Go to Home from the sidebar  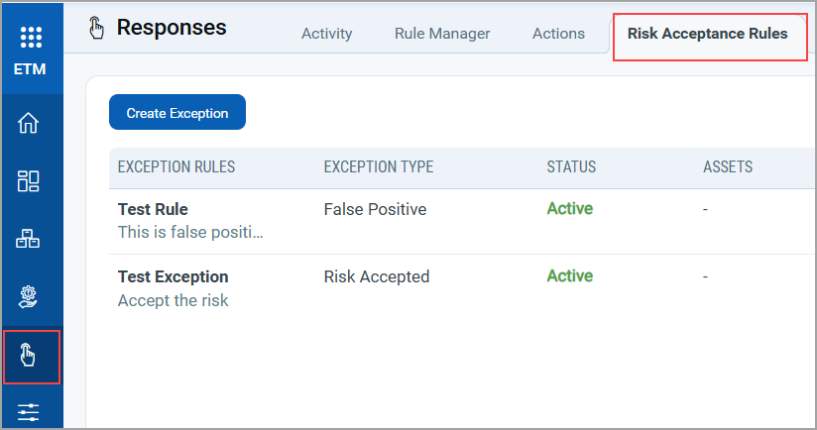click(29, 124)
